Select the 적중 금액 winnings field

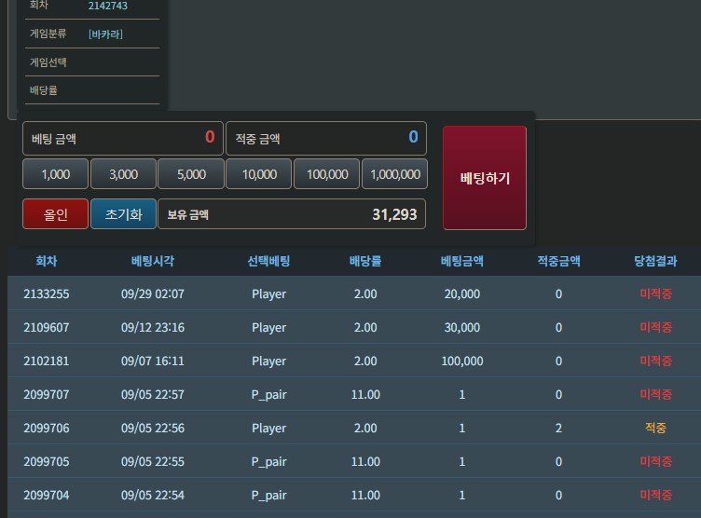[326, 138]
